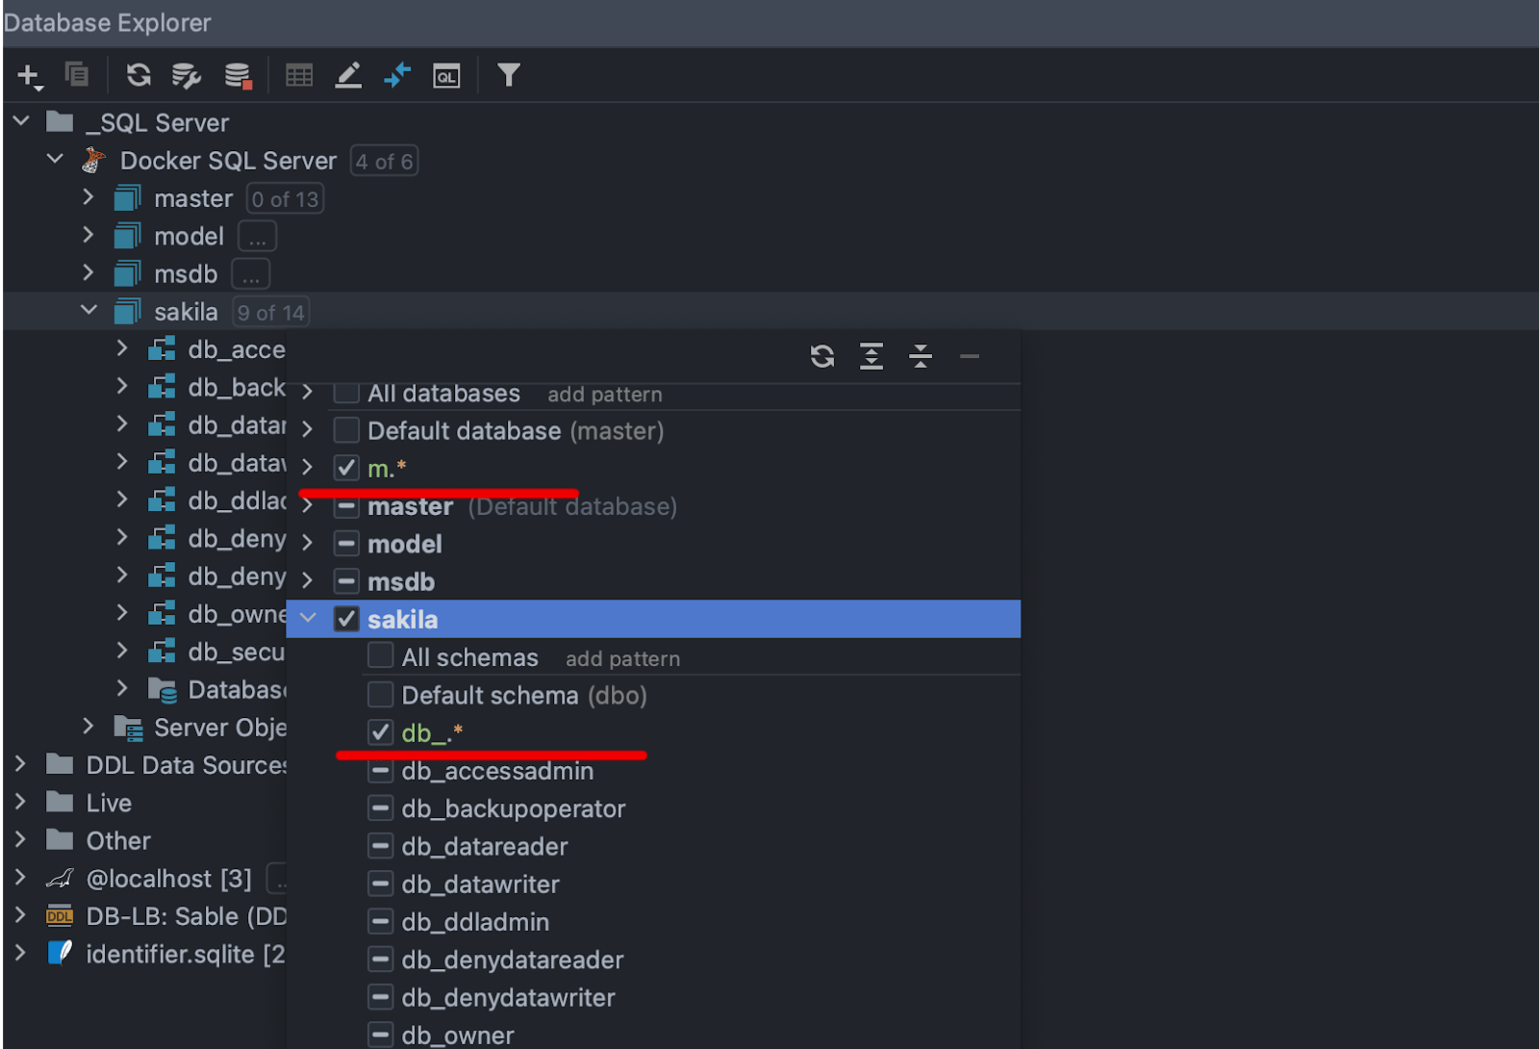Expand the DDL Data Sources folder
The width and height of the screenshot is (1539, 1049).
20,764
